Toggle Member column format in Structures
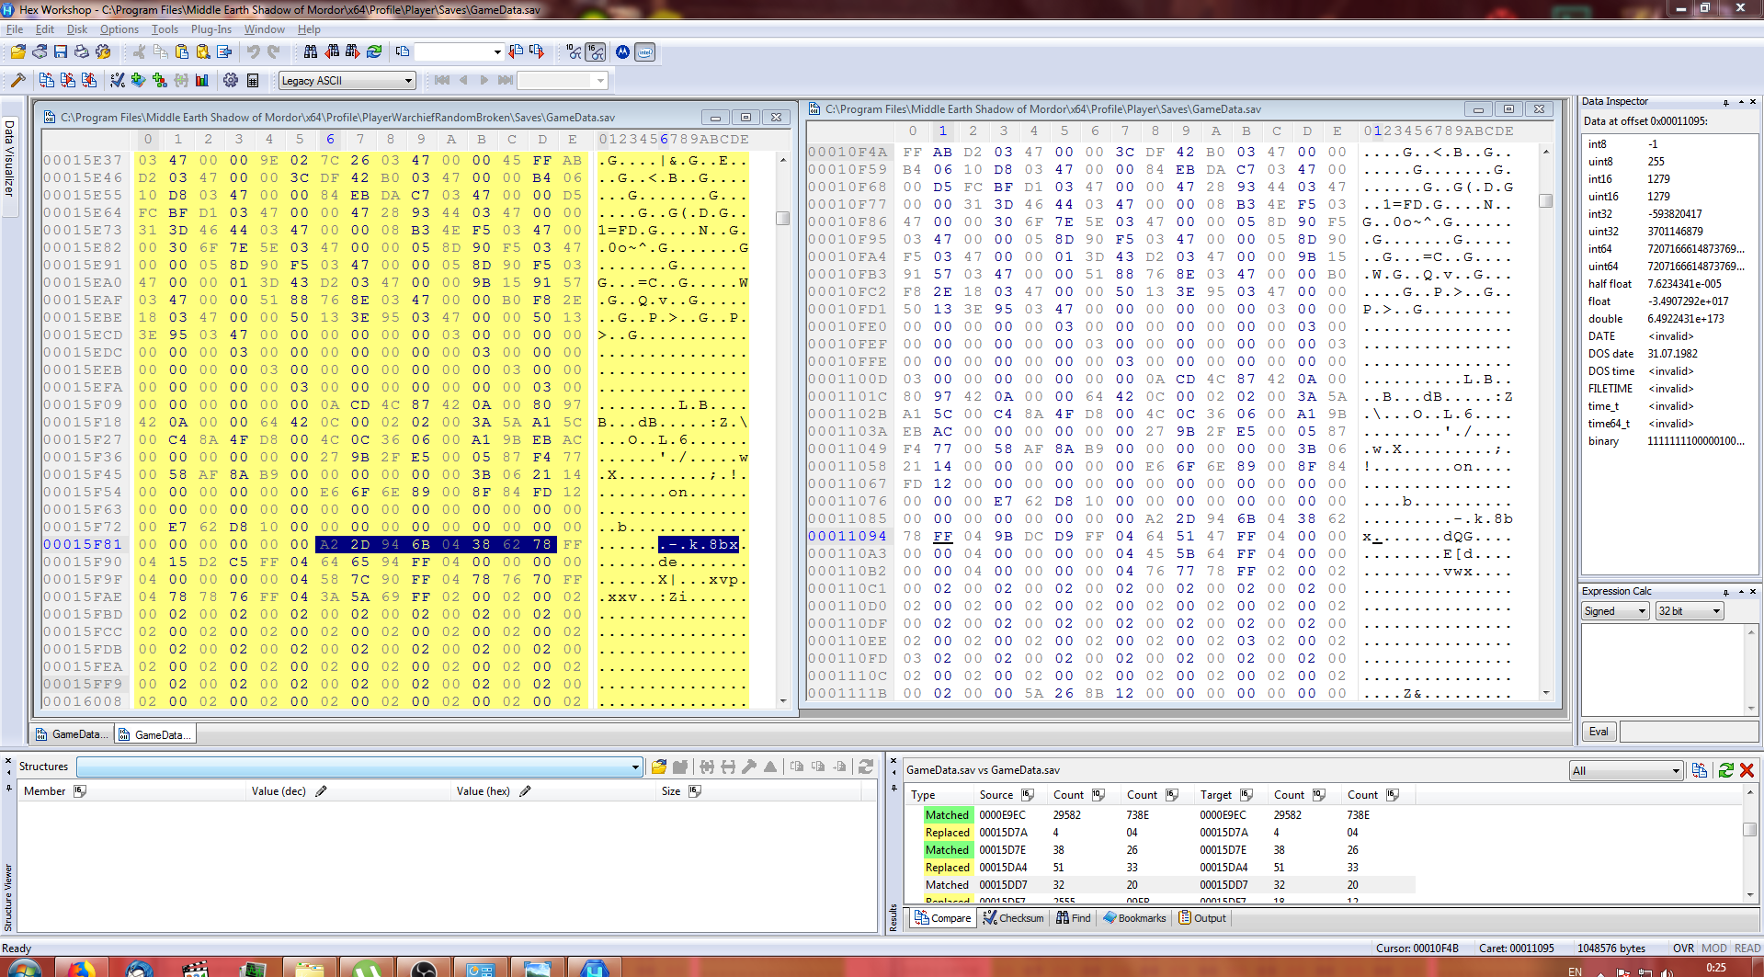This screenshot has height=977, width=1764. pos(80,791)
